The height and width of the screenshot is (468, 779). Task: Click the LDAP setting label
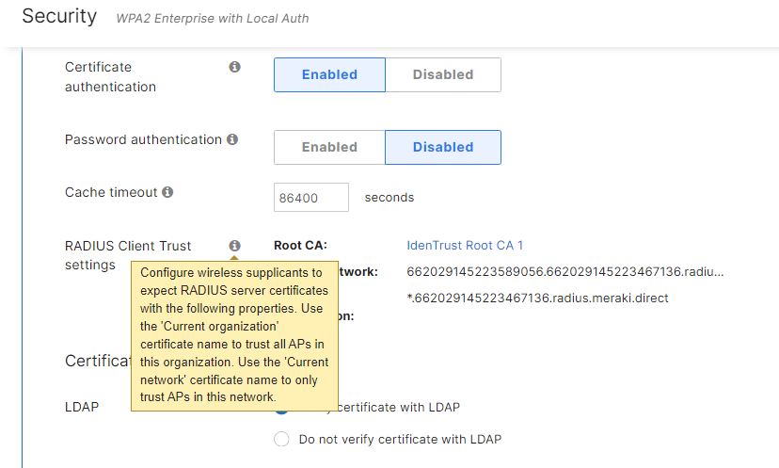[82, 407]
